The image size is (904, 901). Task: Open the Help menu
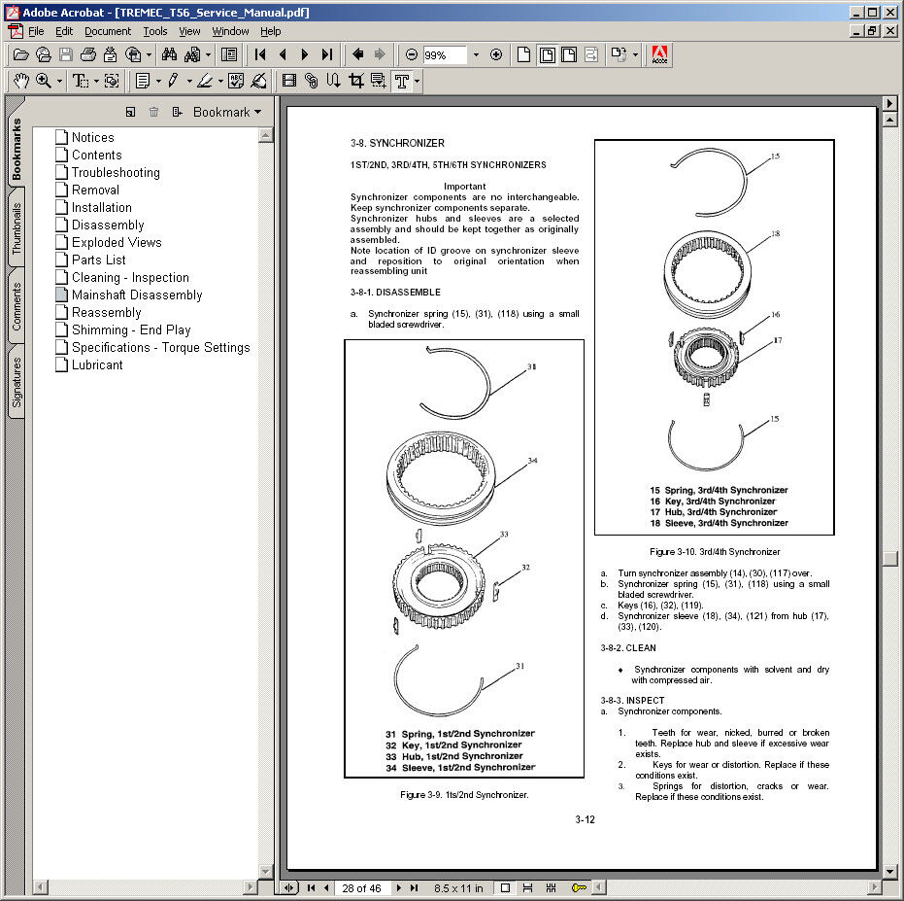click(270, 31)
